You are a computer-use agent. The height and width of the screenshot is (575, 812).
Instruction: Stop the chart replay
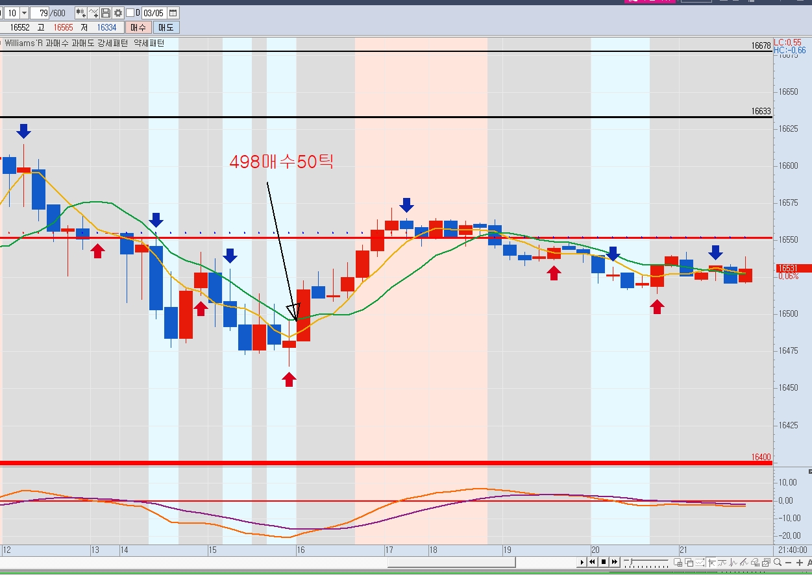pyautogui.click(x=604, y=562)
